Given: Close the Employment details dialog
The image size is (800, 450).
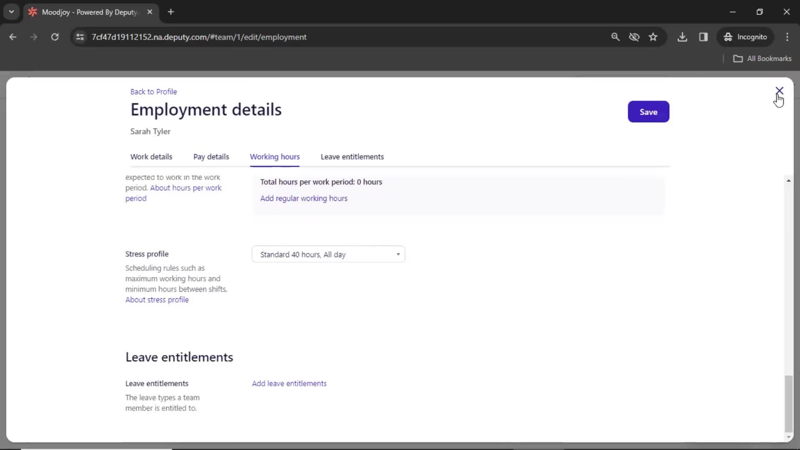Looking at the screenshot, I should tap(779, 90).
